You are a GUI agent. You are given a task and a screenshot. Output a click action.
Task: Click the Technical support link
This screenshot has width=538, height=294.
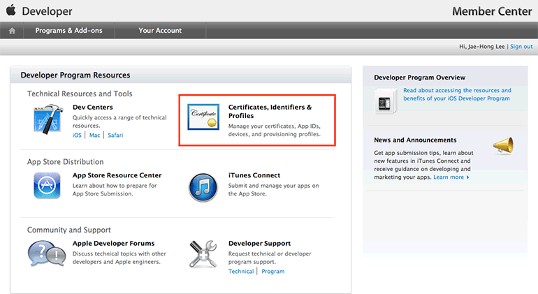pos(241,271)
